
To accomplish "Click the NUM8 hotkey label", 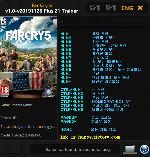I will pos(66,62).
